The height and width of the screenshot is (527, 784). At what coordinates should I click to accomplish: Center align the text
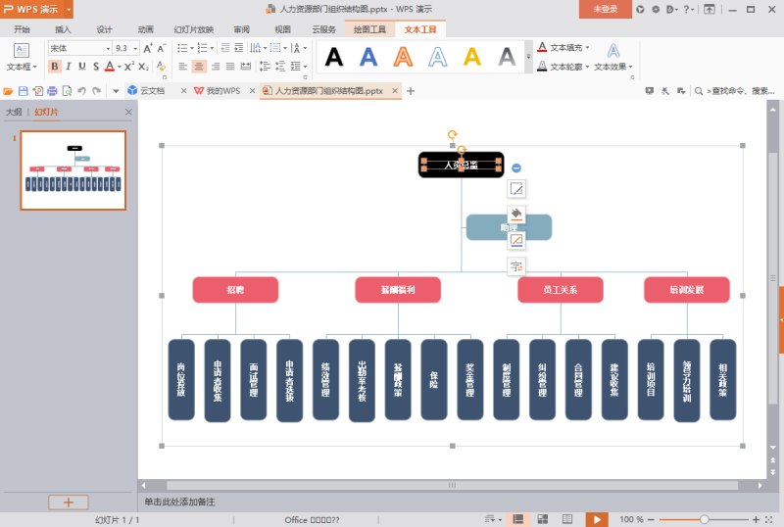[x=199, y=67]
